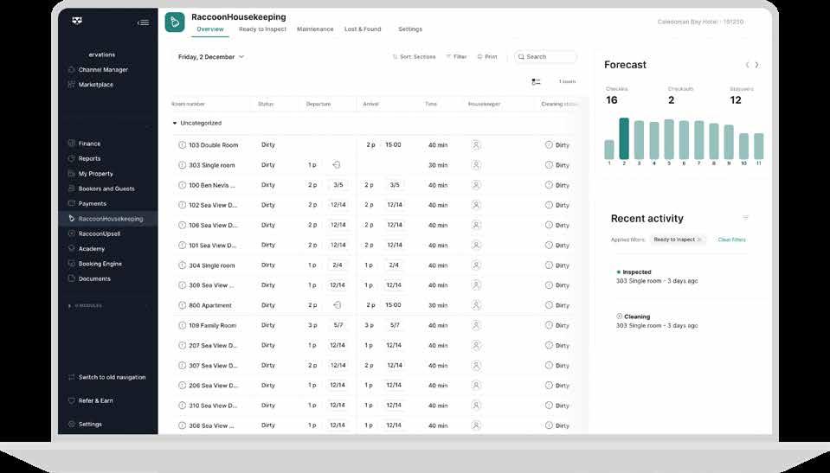The width and height of the screenshot is (830, 473).
Task: Go to the next forecast period arrow
Action: pyautogui.click(x=757, y=65)
